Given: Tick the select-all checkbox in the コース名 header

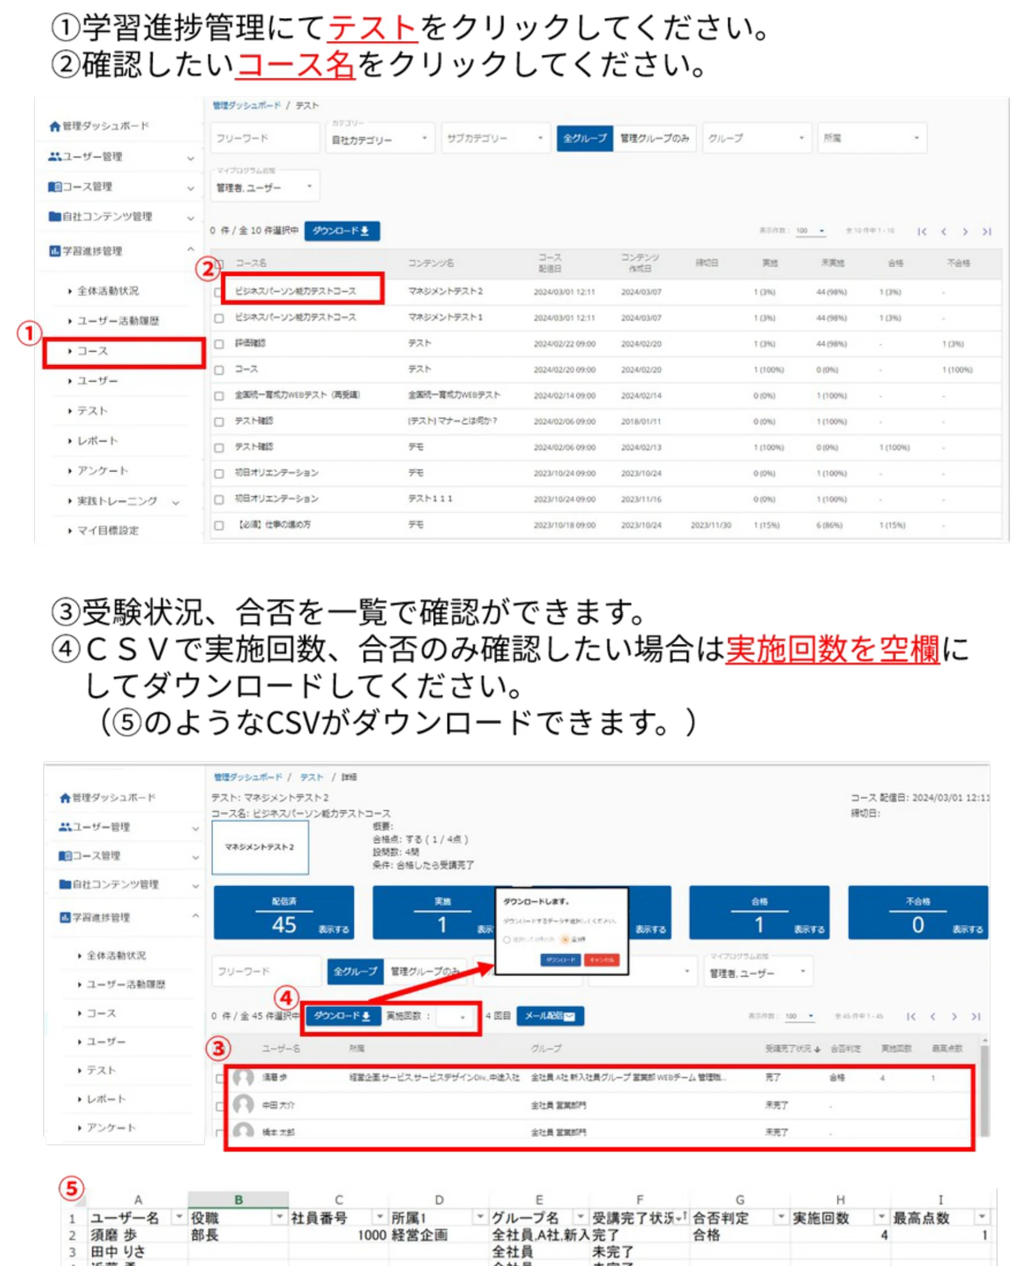Looking at the screenshot, I should coord(219,263).
